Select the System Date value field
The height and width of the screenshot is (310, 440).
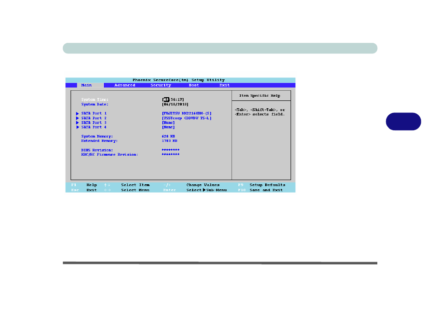tap(175, 104)
